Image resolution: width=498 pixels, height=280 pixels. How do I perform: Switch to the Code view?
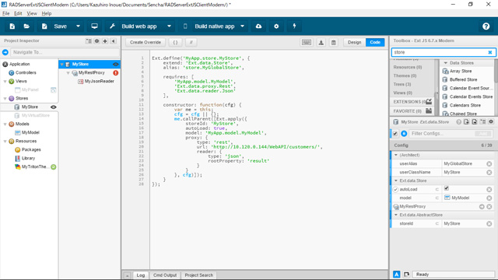(x=375, y=42)
